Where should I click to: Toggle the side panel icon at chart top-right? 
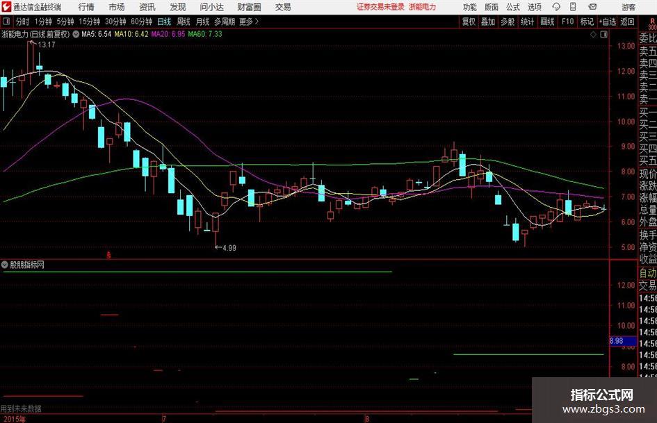pos(603,35)
